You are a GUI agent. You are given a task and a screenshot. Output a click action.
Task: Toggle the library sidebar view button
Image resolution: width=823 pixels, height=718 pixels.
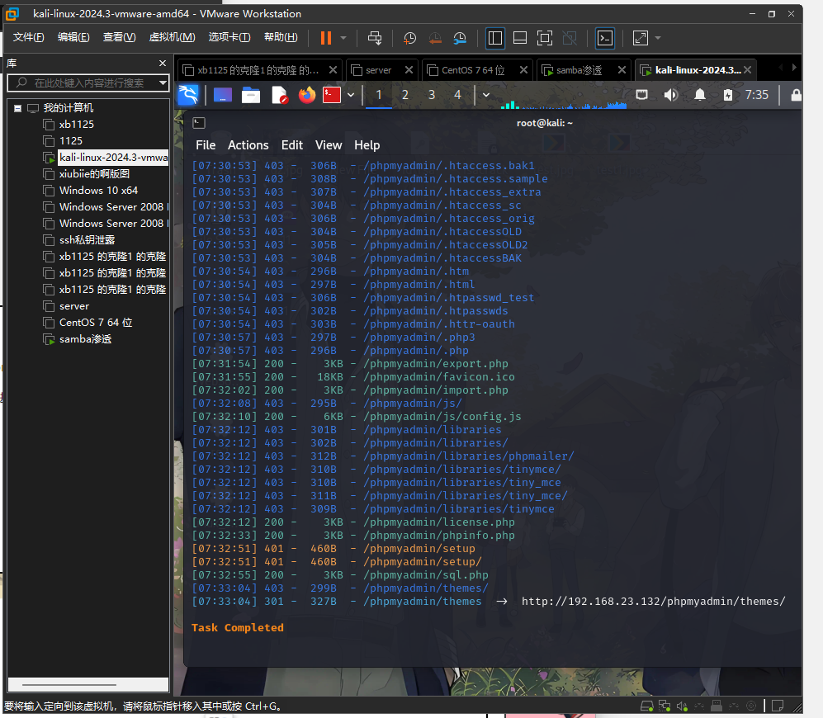point(495,38)
